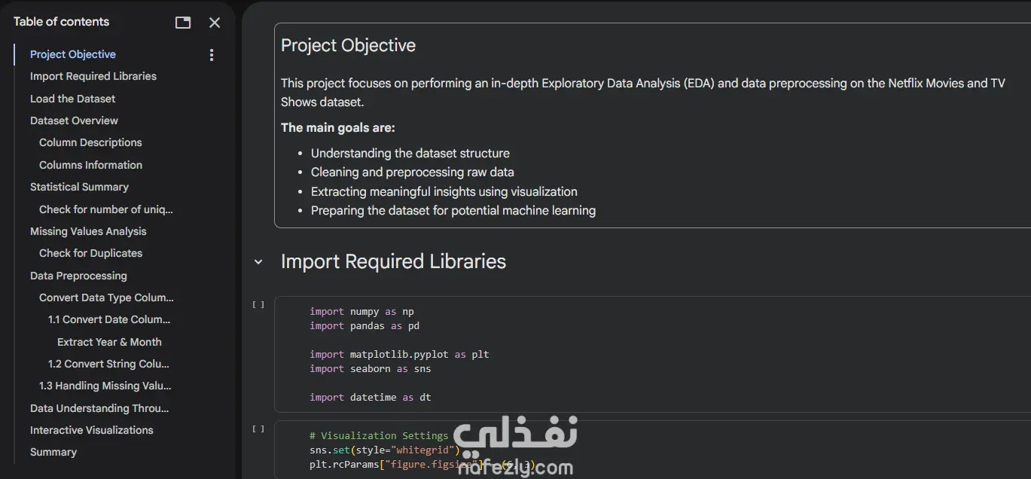This screenshot has height=479, width=1031.
Task: Select the Summary outline entry
Action: (53, 452)
